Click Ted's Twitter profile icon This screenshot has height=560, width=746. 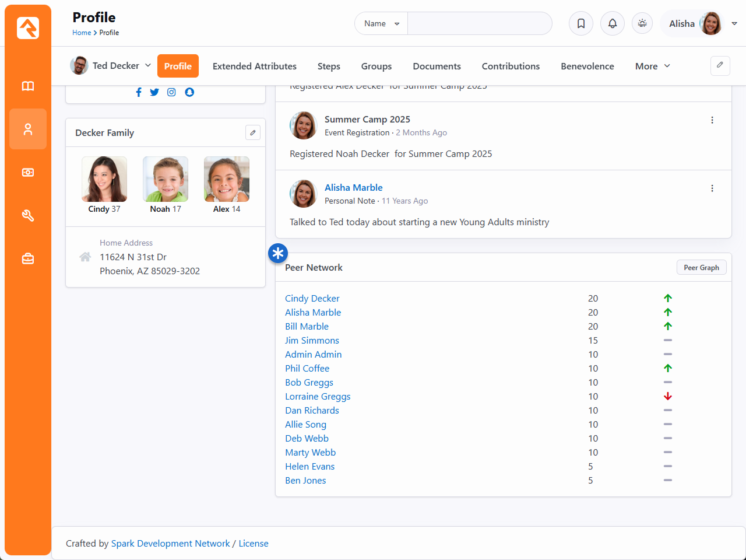click(154, 92)
